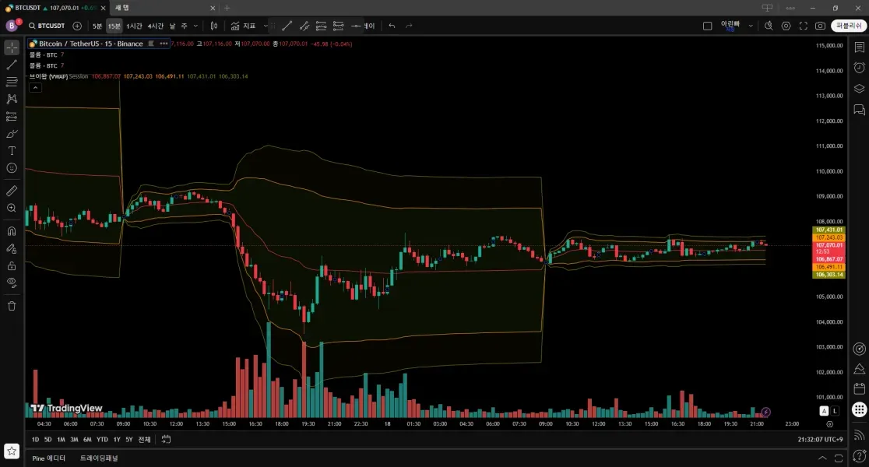Open the 어린빠 layout dropdown
Screen dimensions: 869x467
point(732,26)
